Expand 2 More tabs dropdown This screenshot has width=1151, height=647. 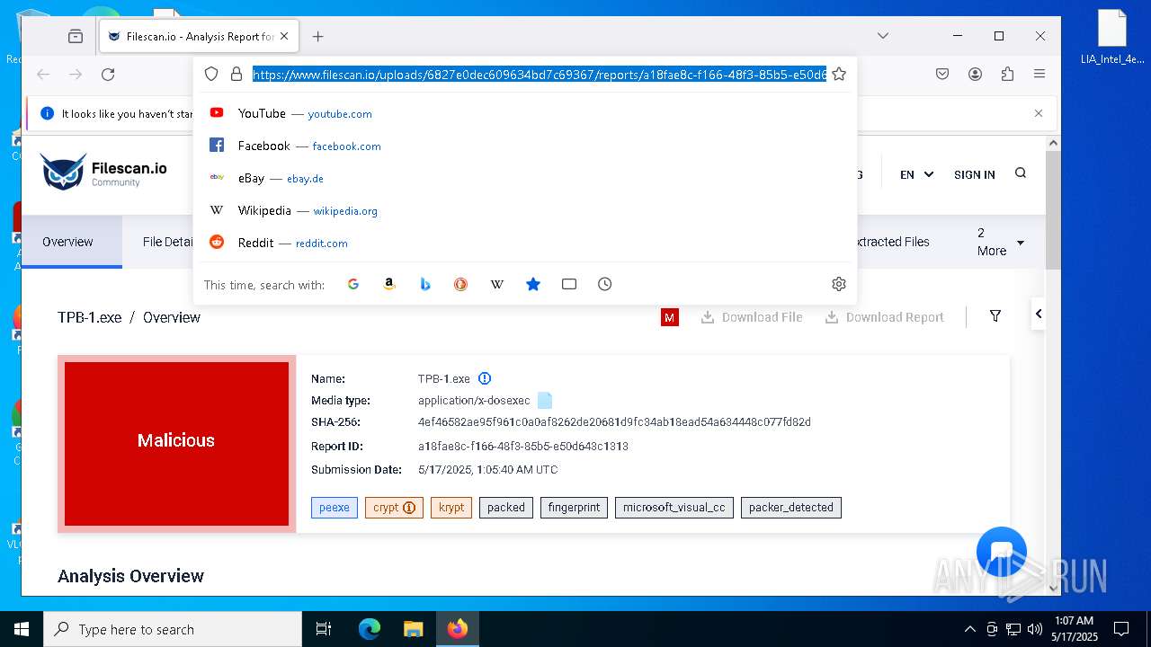tap(1001, 242)
